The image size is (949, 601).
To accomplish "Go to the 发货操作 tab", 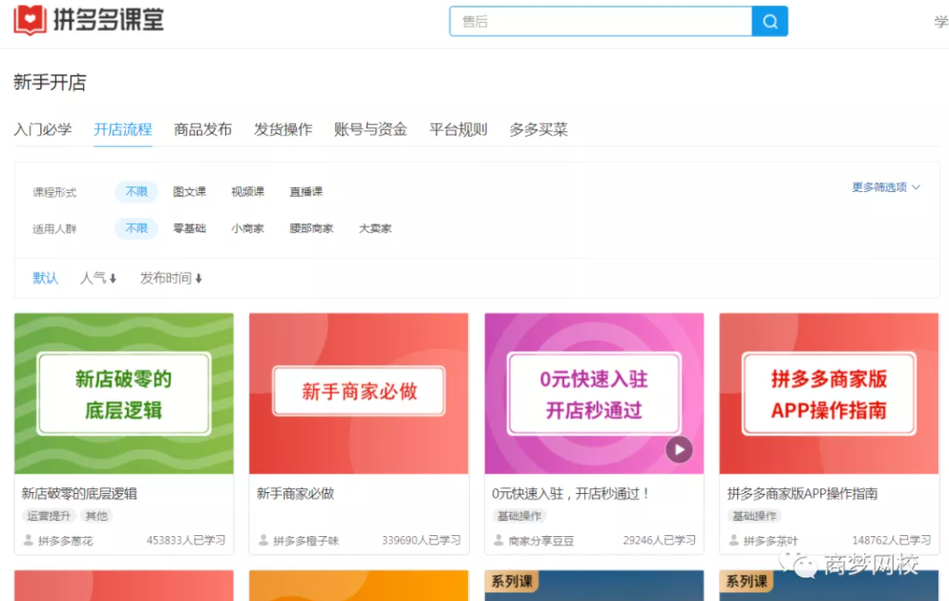I will pyautogui.click(x=283, y=130).
